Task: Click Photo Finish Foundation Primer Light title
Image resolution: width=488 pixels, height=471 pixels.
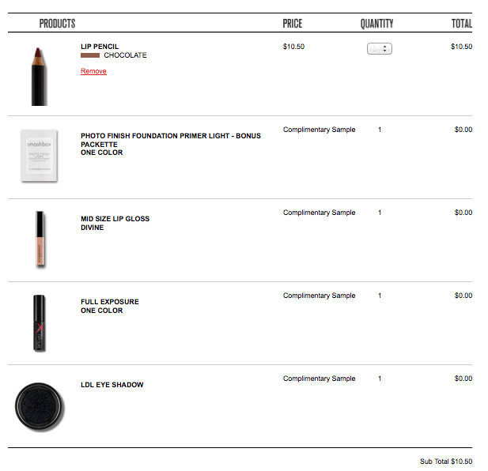Action: [170, 136]
